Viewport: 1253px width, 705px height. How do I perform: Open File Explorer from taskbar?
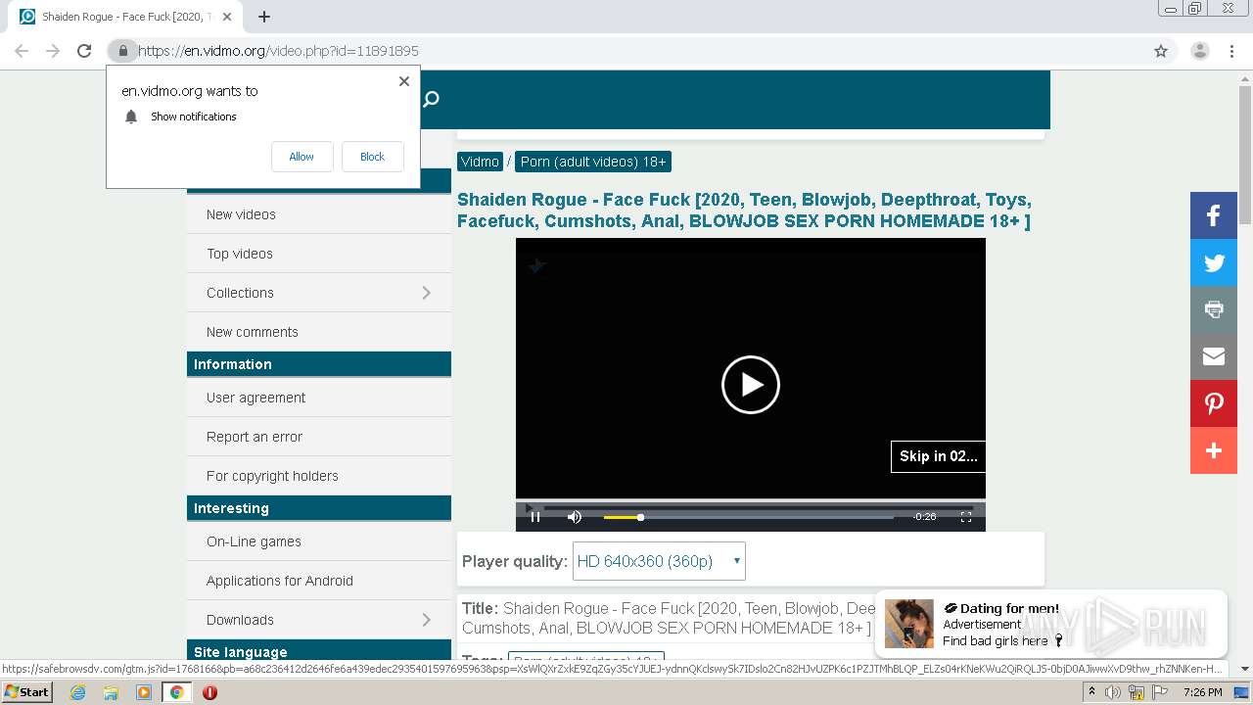click(x=111, y=692)
